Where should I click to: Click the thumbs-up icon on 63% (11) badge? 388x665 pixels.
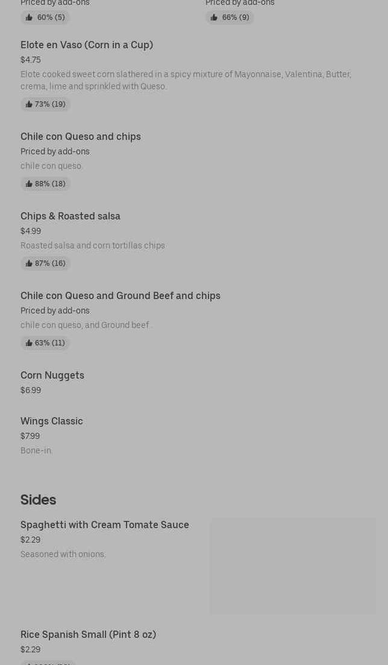(x=29, y=343)
